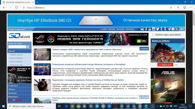195x109 pixels.
Task: View site info via the lock icon
Action: [24, 7]
